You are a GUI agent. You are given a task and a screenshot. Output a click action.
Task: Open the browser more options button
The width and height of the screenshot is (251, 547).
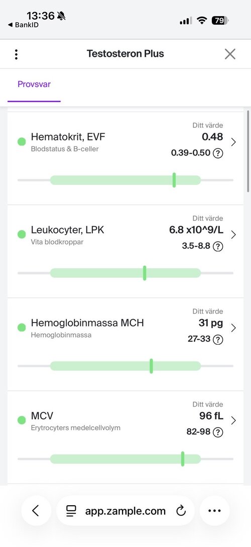[x=214, y=511]
